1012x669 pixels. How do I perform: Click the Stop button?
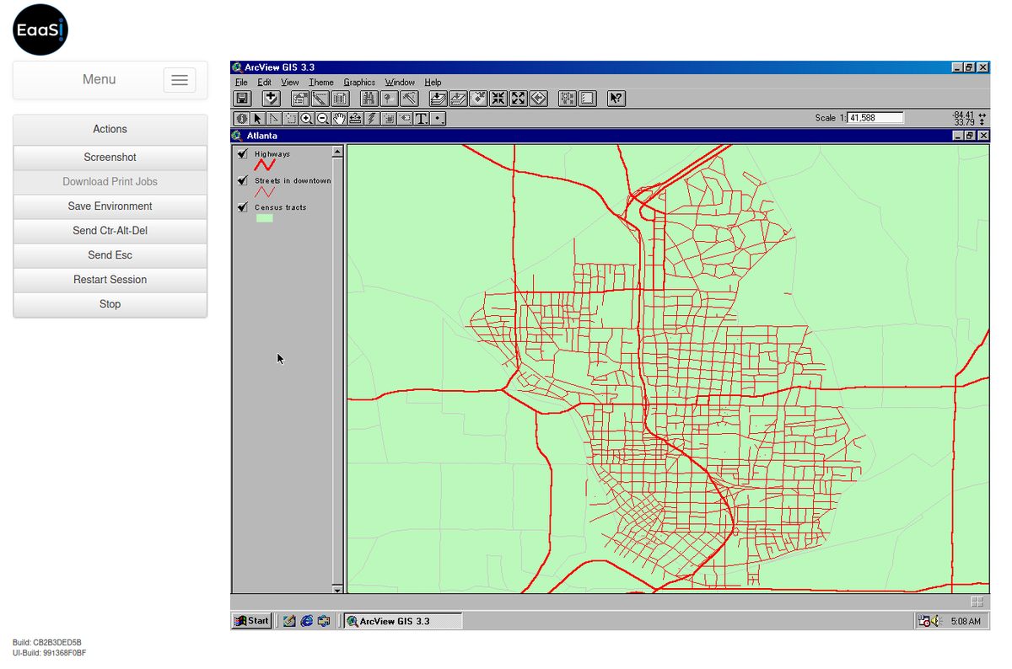click(110, 304)
